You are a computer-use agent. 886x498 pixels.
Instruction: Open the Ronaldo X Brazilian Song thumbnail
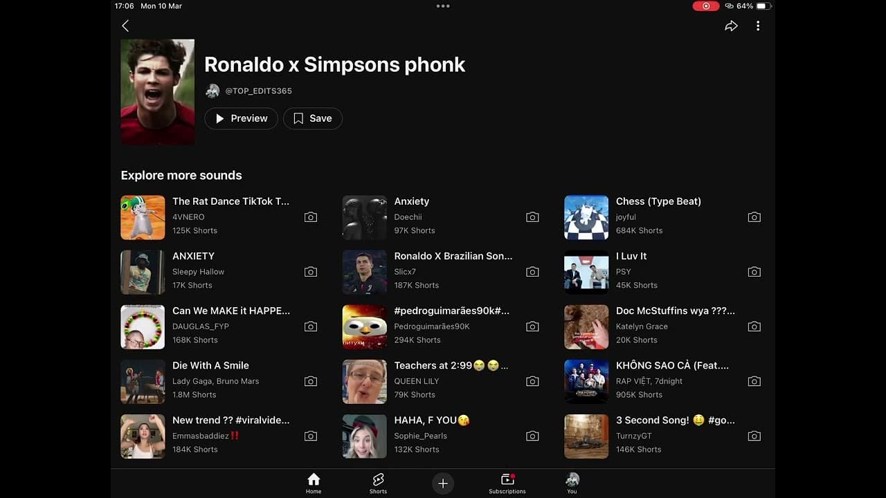(365, 272)
